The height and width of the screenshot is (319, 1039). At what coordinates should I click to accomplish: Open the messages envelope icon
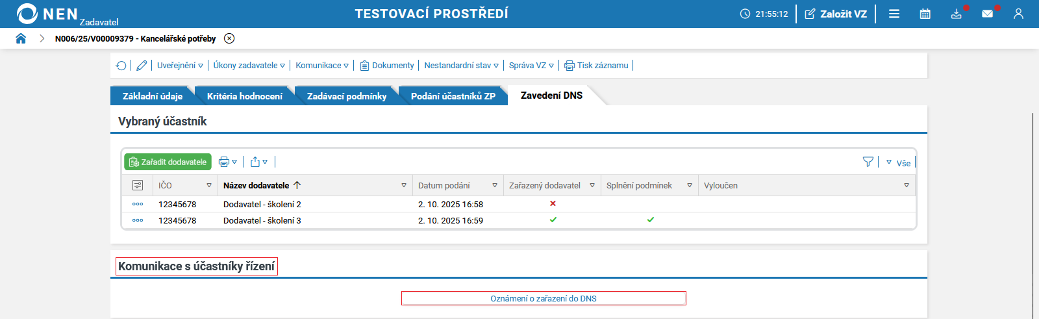(988, 14)
